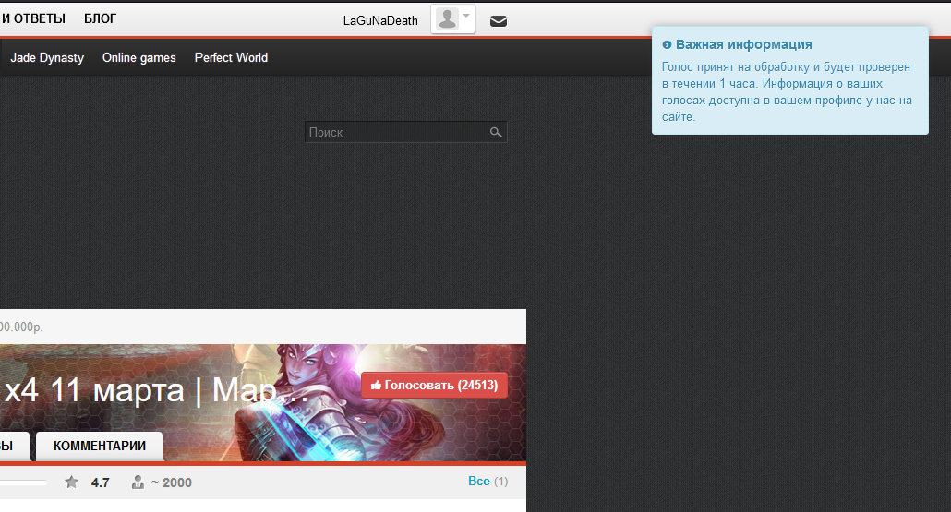Switch to the КОММЕНТАРИИ tab
951x512 pixels.
coord(100,446)
